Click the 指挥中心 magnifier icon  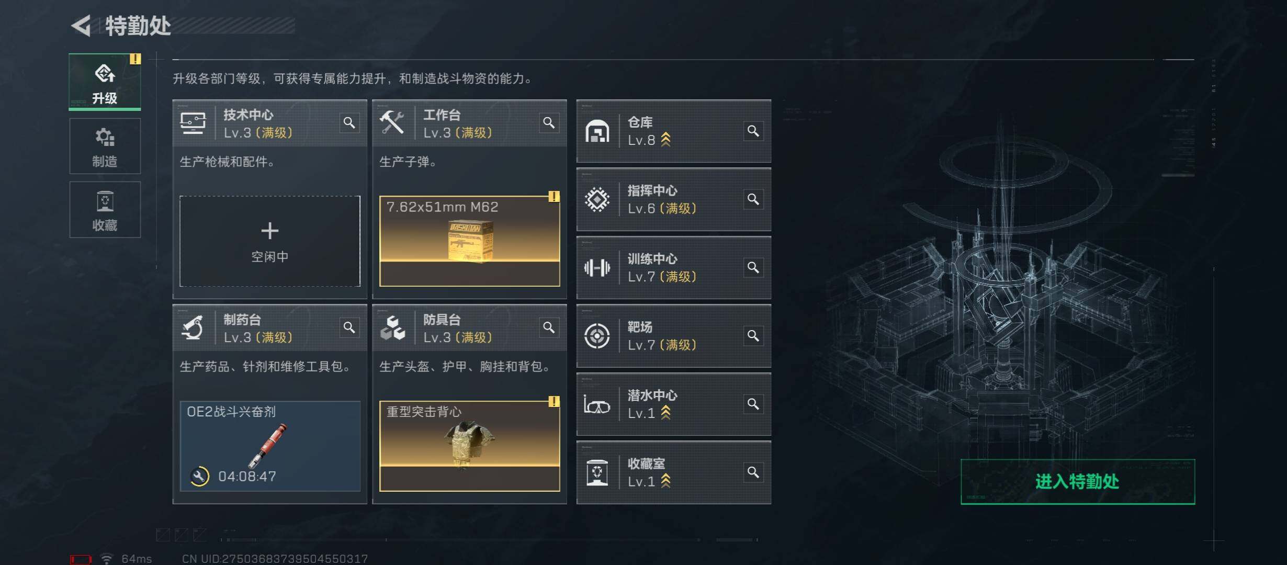click(x=753, y=199)
